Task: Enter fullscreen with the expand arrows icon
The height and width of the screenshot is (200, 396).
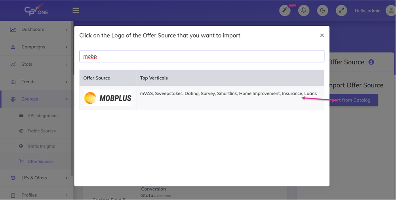Action: click(x=341, y=11)
